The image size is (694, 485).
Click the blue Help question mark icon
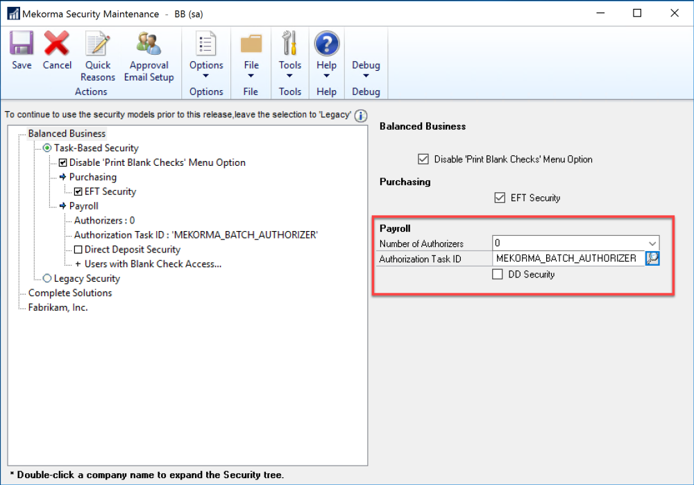327,44
